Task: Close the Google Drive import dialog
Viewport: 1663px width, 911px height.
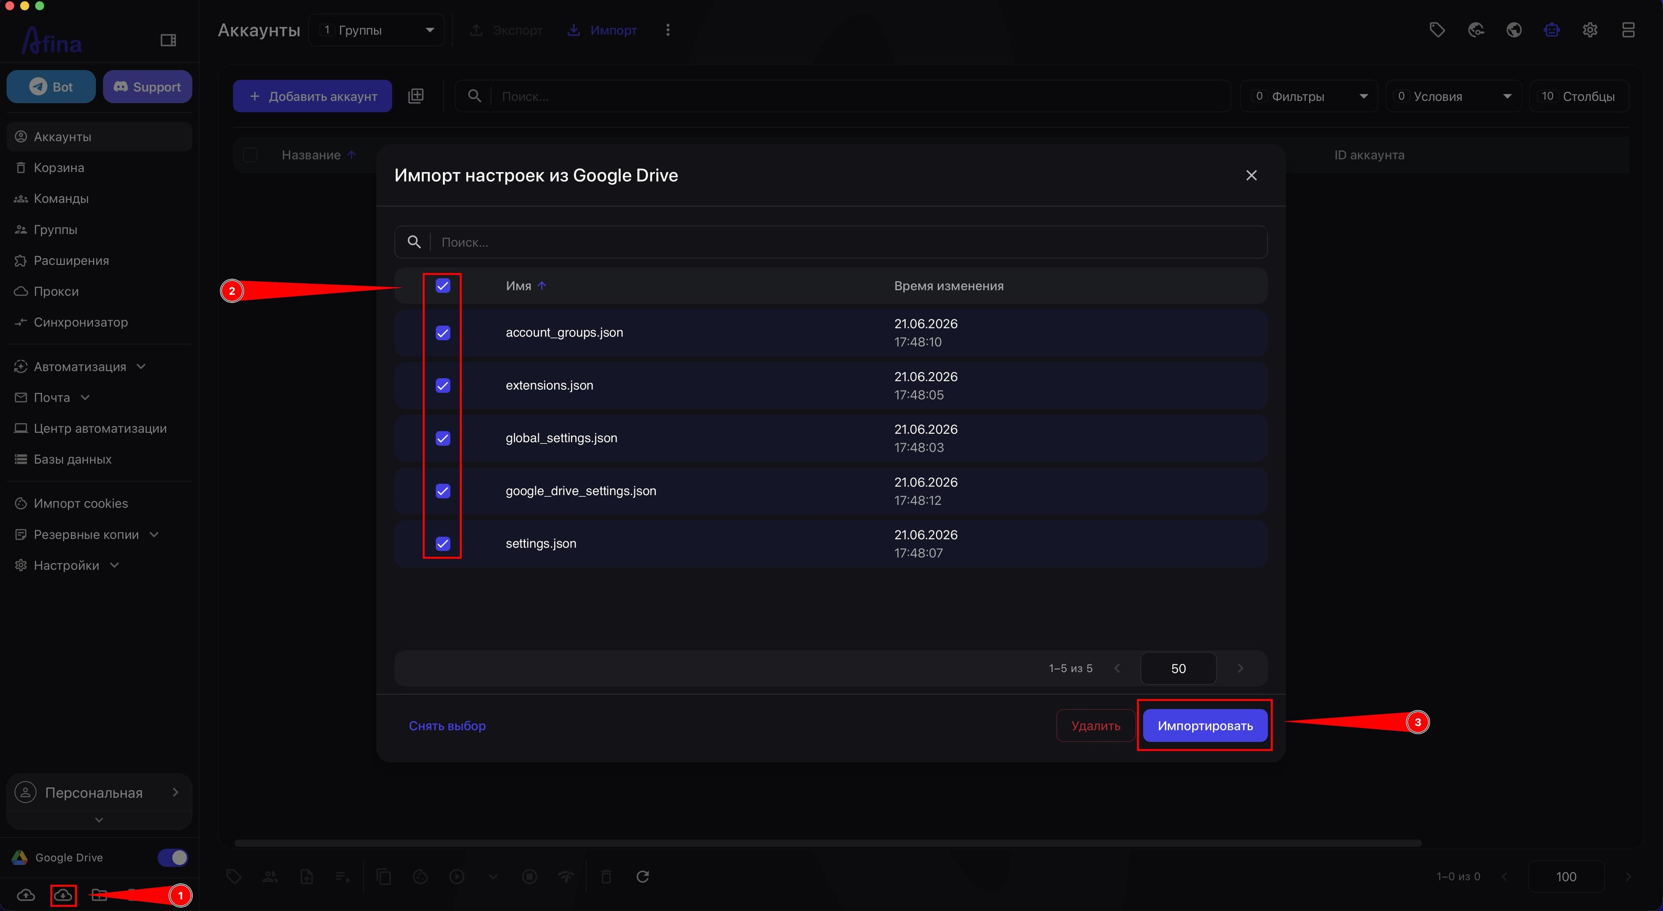Action: (x=1251, y=175)
